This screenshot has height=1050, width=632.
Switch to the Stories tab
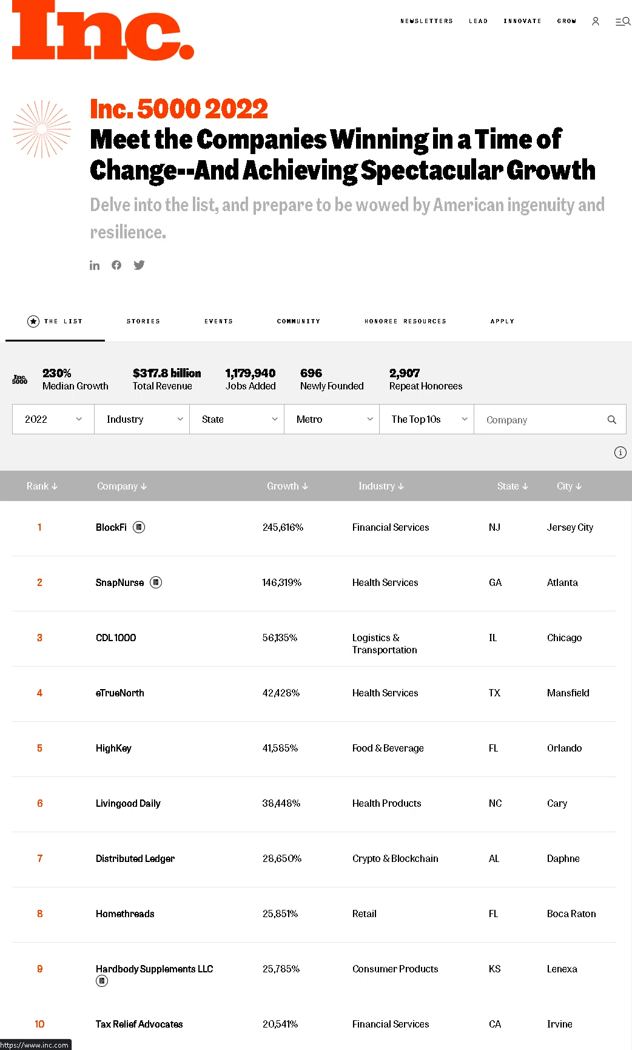pyautogui.click(x=144, y=321)
